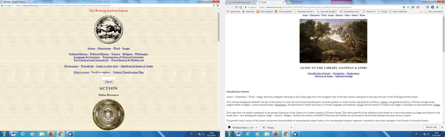Image resolution: width=445 pixels, height=137 pixels.
Task: Open the Alphabetical Index of Links link
Action: coord(137,66)
